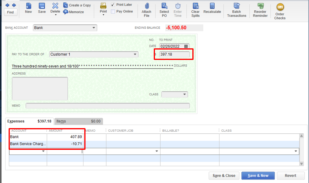Open Attach File to add a document
This screenshot has width=309, height=183.
[x=146, y=9]
